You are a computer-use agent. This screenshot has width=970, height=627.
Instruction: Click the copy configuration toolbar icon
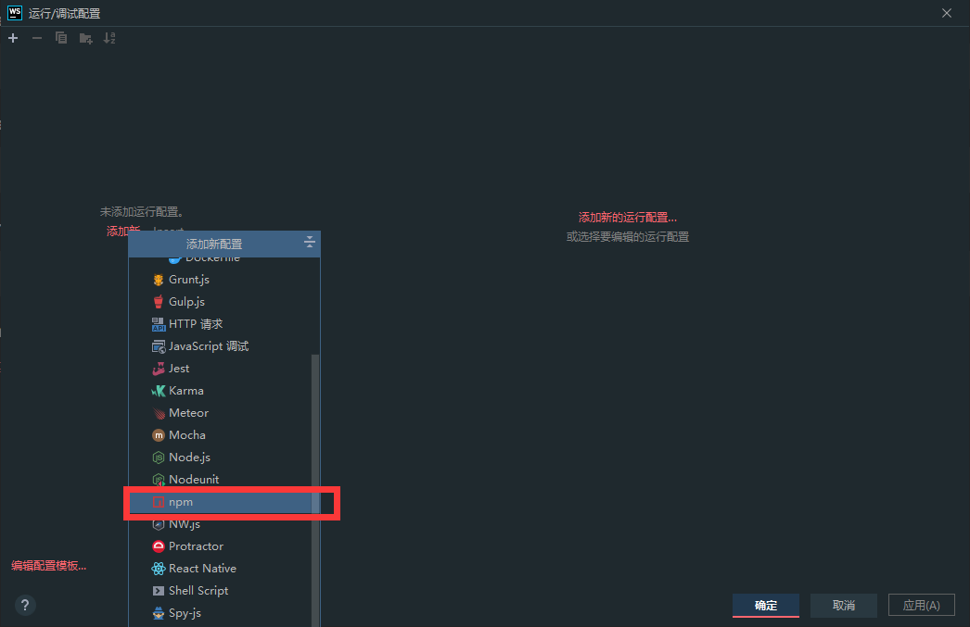click(x=61, y=38)
